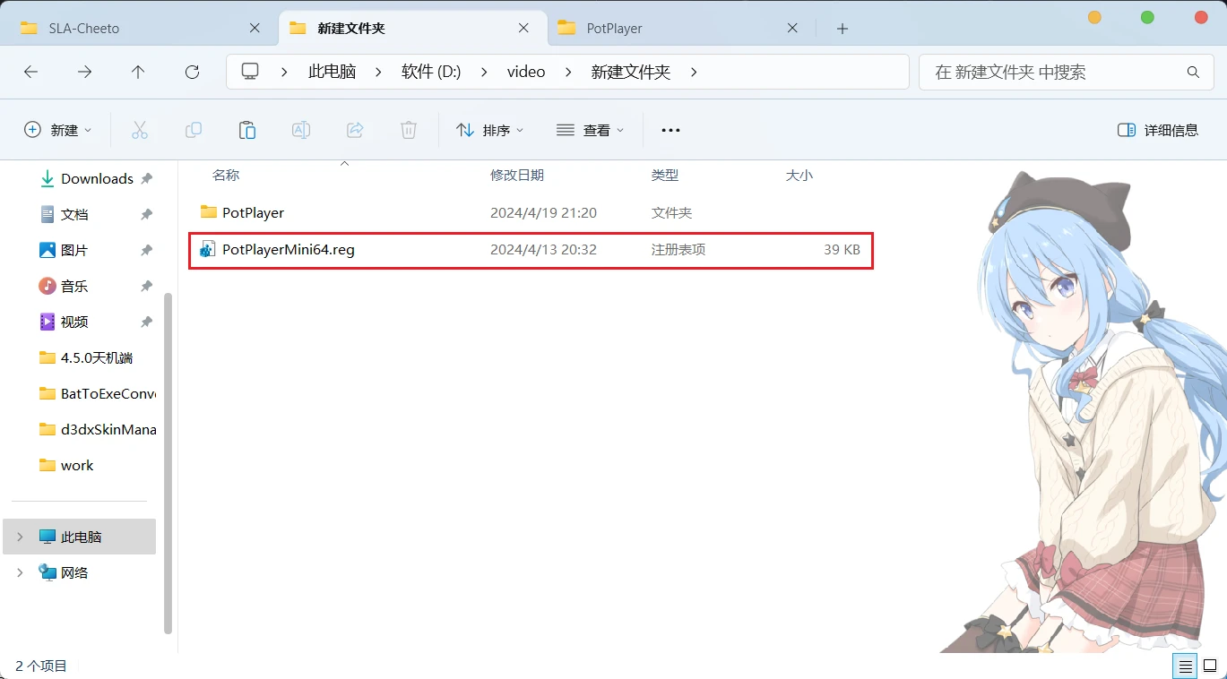Click the Share icon in toolbar
This screenshot has height=679, width=1227.
click(x=355, y=130)
